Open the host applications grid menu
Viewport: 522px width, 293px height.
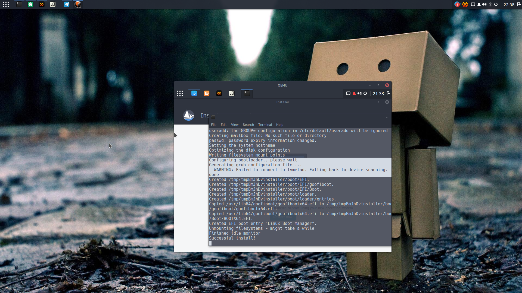(x=6, y=4)
